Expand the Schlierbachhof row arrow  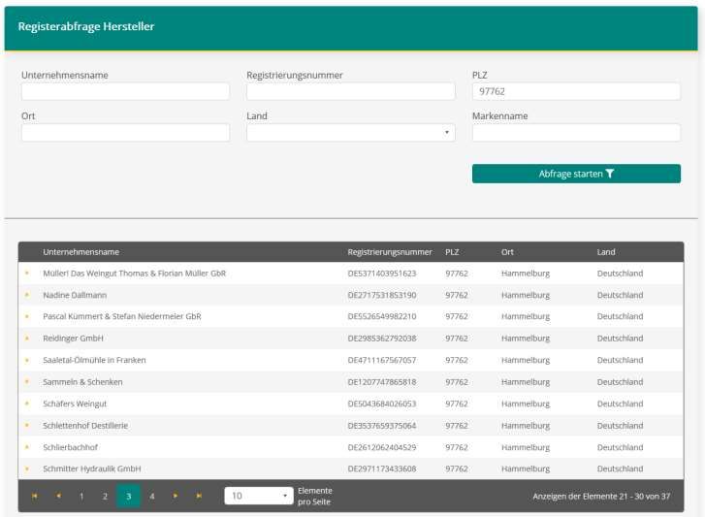pos(27,447)
